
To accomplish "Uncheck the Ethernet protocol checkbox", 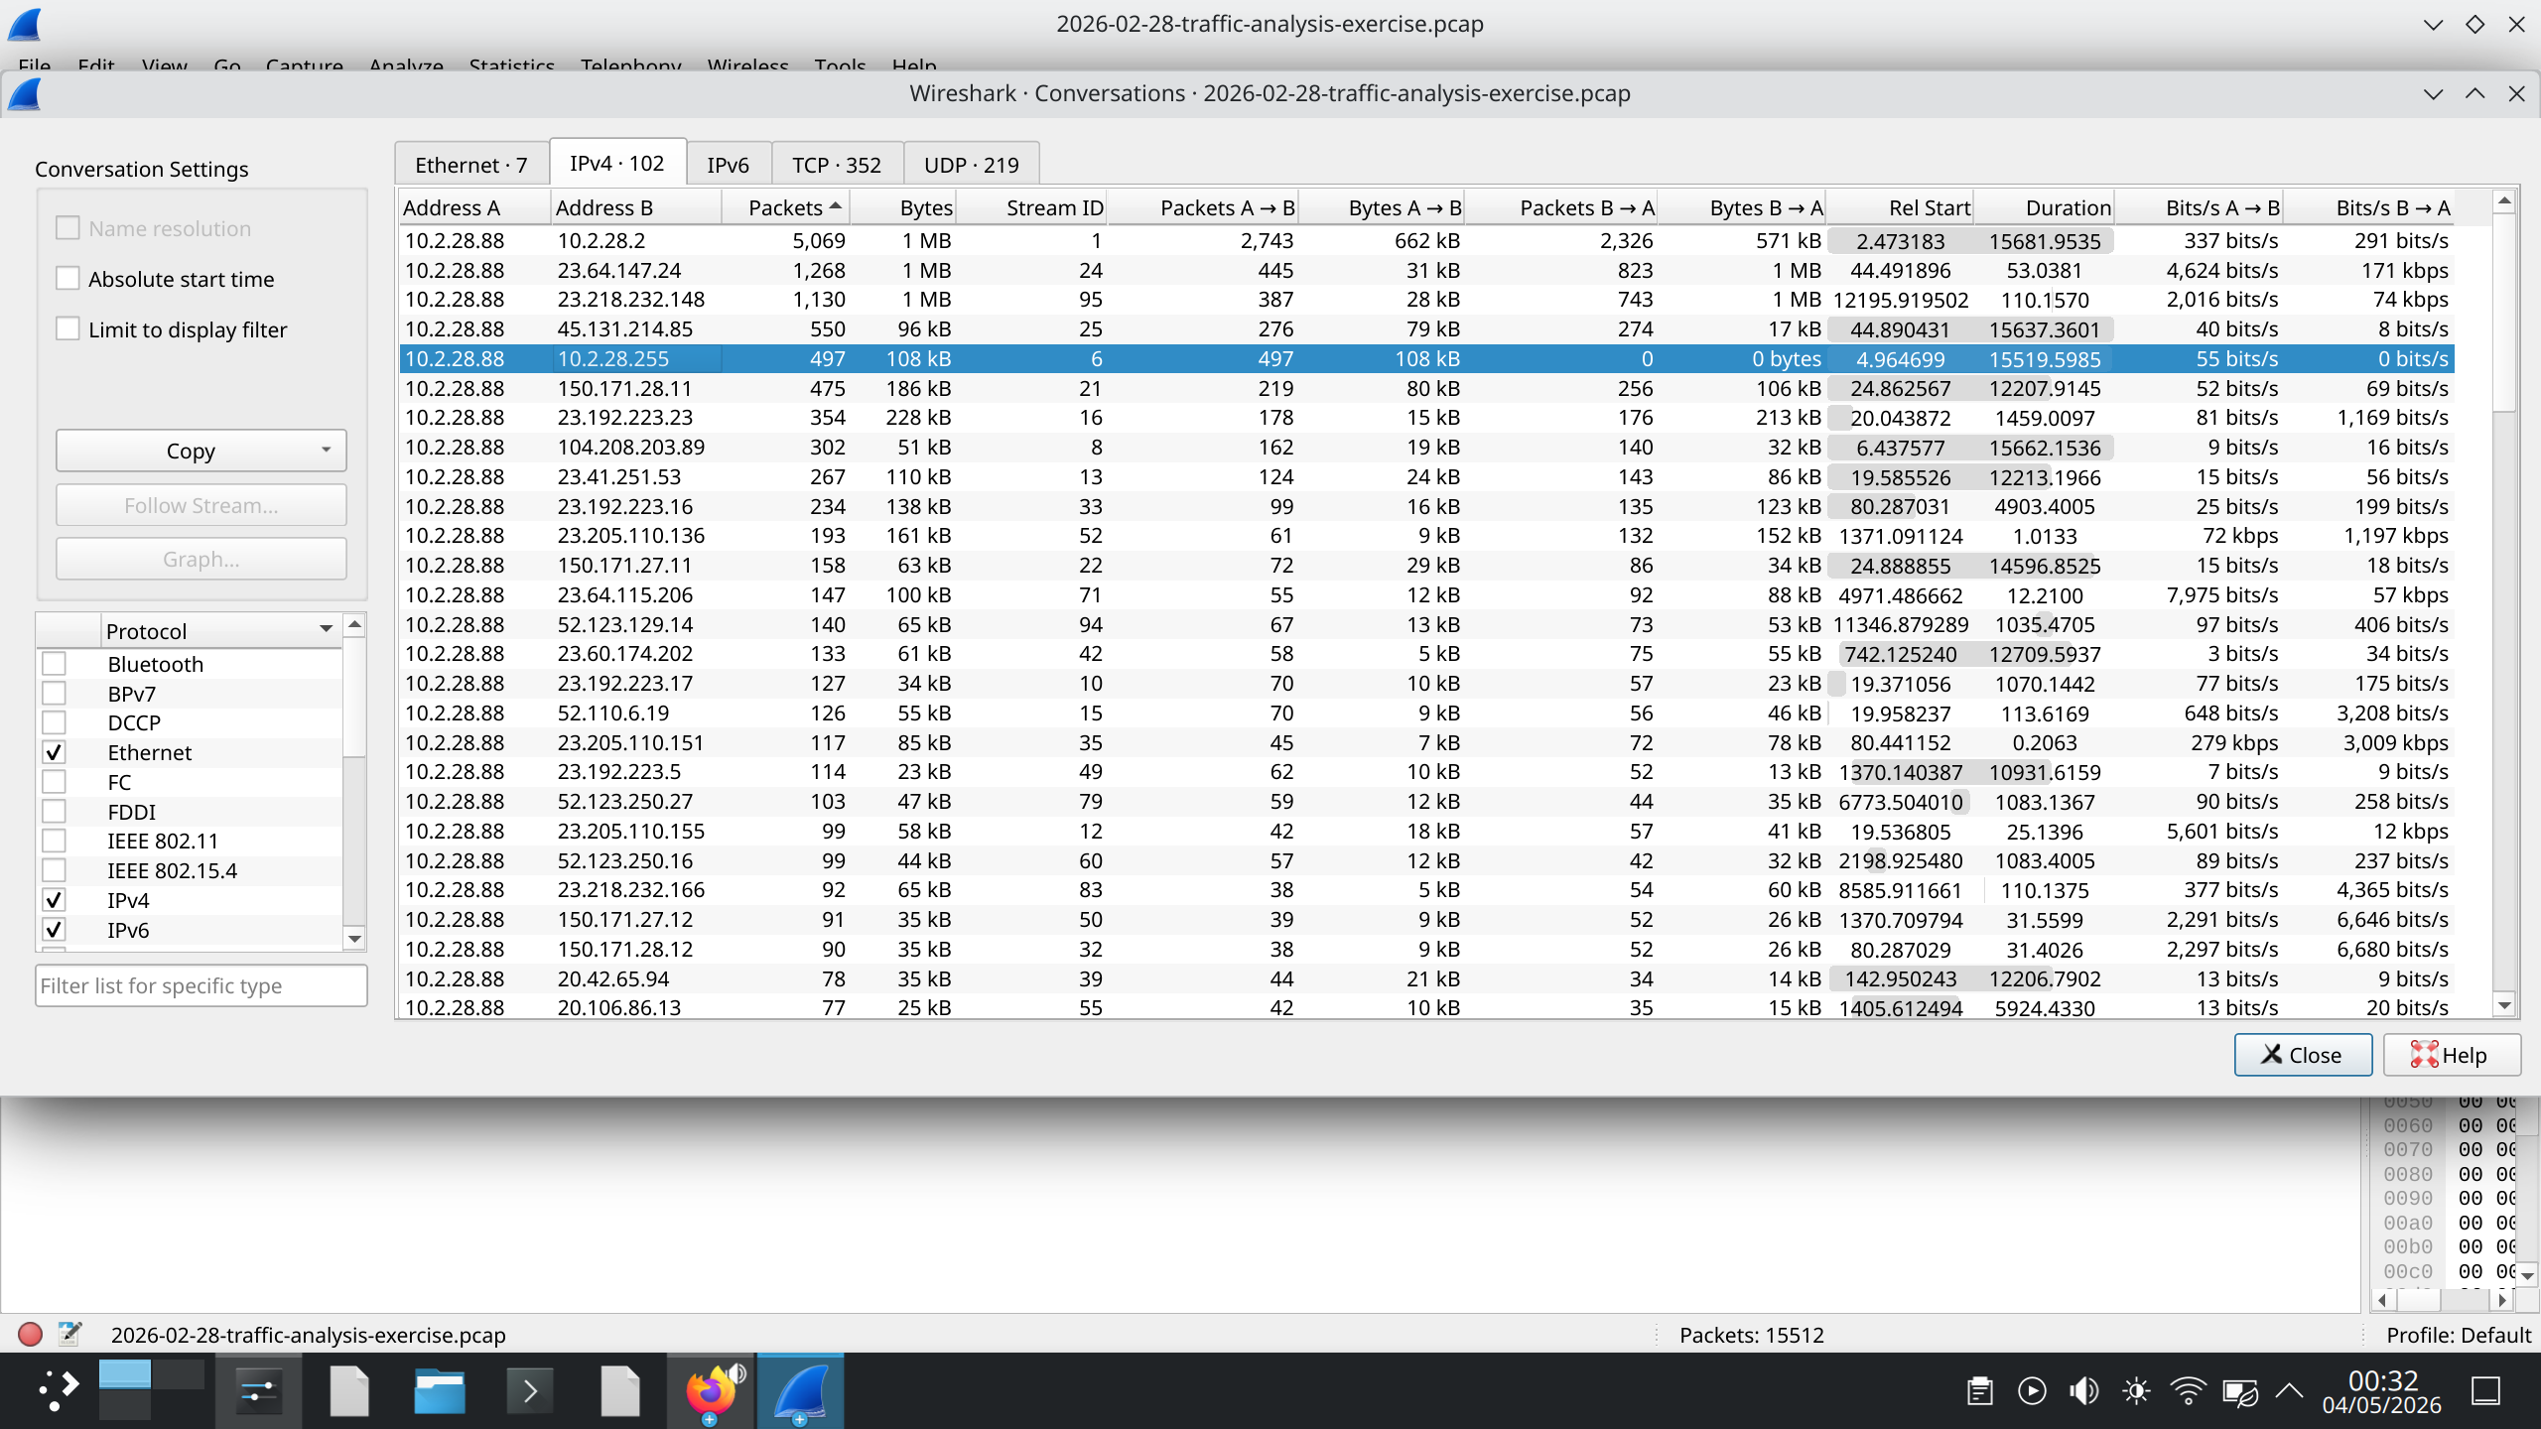I will pyautogui.click(x=54, y=752).
